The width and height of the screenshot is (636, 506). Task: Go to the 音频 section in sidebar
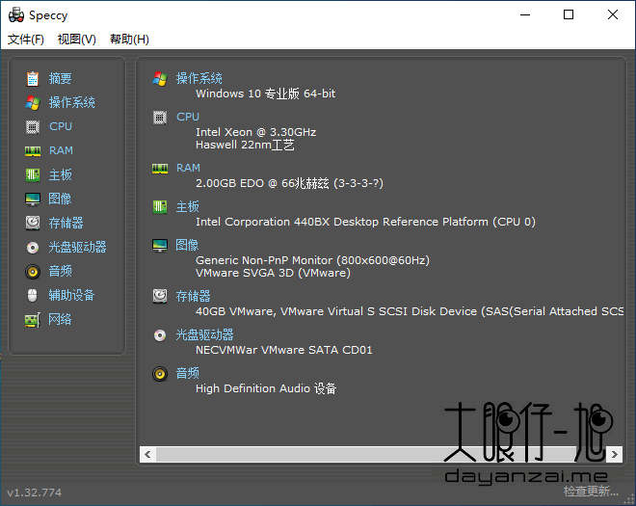pyautogui.click(x=60, y=271)
